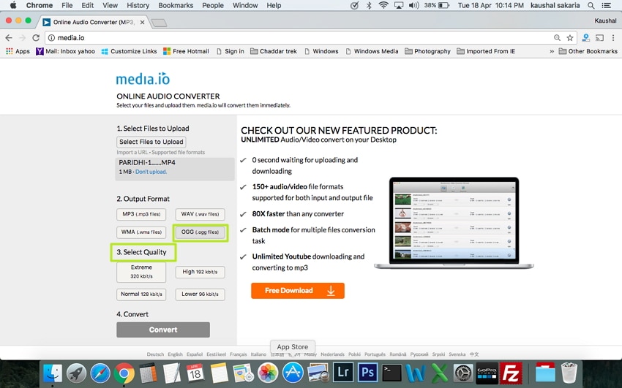
Task: Open the Wi-Fi status menu
Action: [x=383, y=5]
